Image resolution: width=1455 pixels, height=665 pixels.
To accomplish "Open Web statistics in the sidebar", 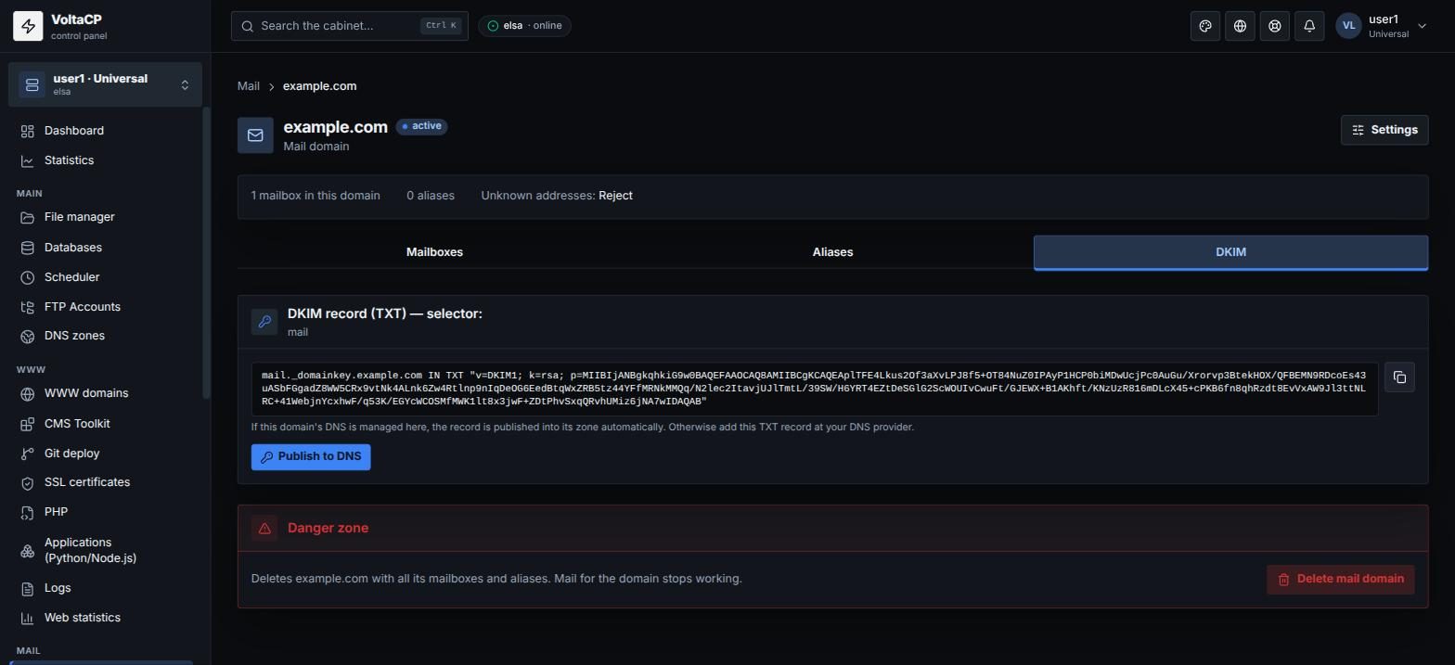I will (x=100, y=618).
